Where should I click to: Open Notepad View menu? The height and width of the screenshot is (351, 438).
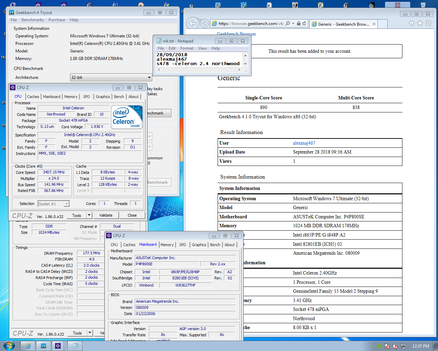pyautogui.click(x=202, y=48)
